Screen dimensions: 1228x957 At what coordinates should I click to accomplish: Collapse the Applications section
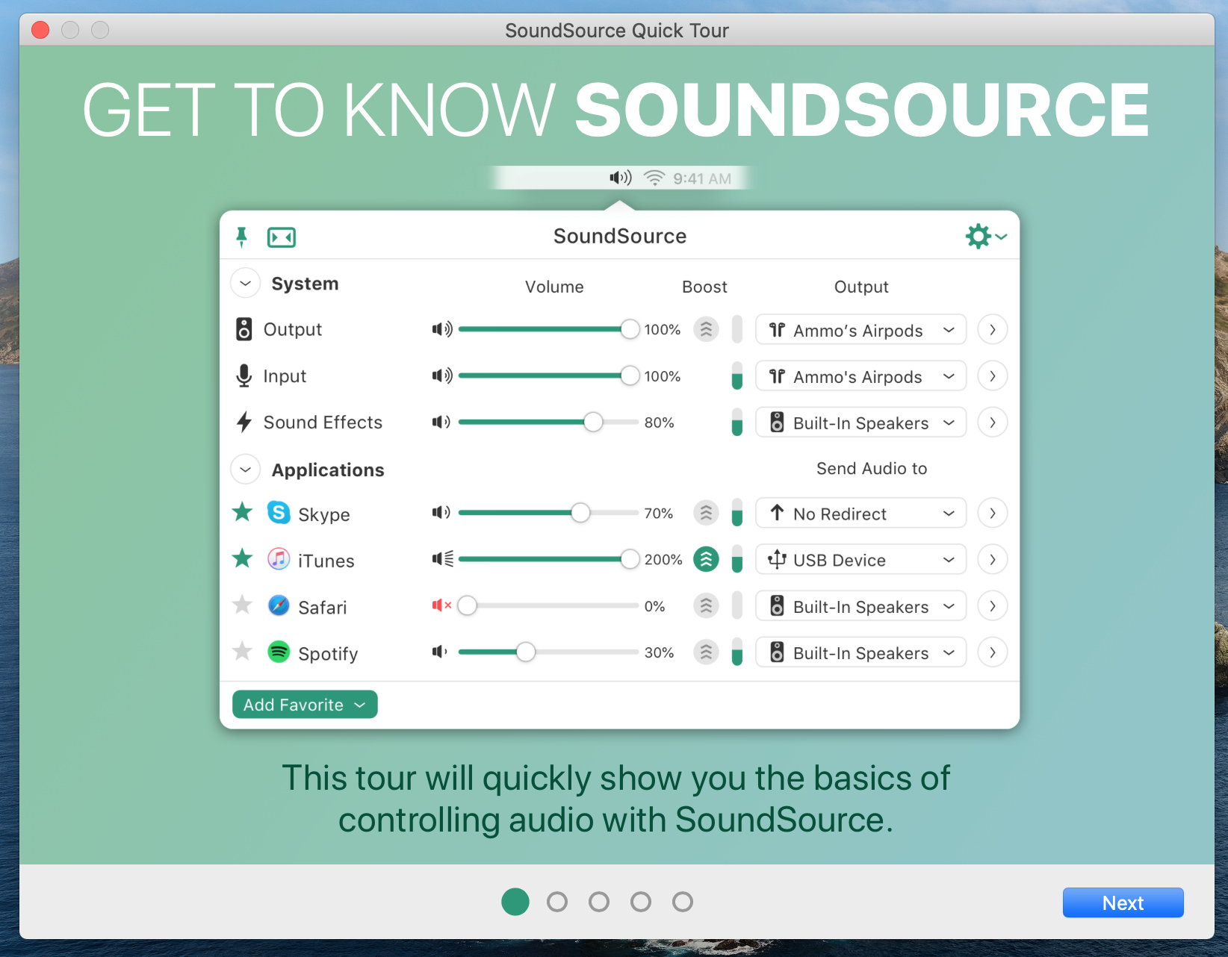point(245,470)
